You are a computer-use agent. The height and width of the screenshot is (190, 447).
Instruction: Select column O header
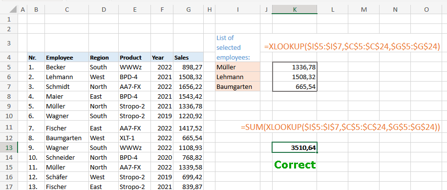426,9
